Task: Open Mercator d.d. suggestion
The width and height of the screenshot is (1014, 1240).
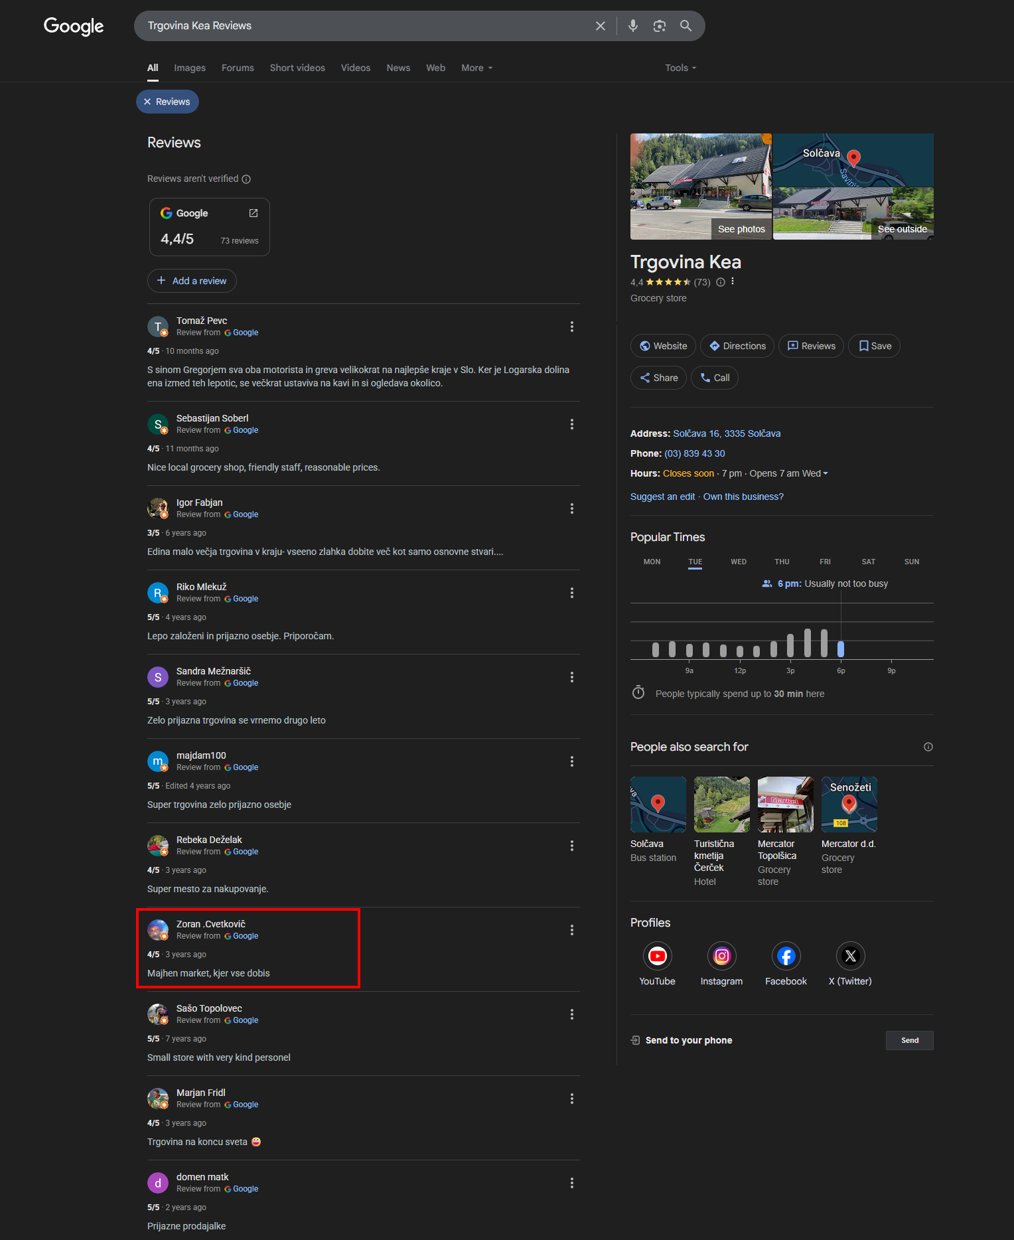Action: tap(849, 825)
